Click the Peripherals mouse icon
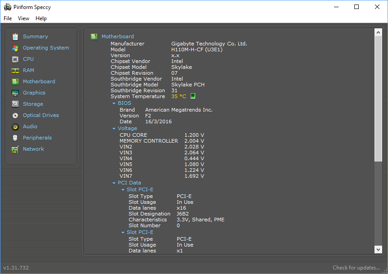Image resolution: width=388 pixels, height=274 pixels. [15, 138]
